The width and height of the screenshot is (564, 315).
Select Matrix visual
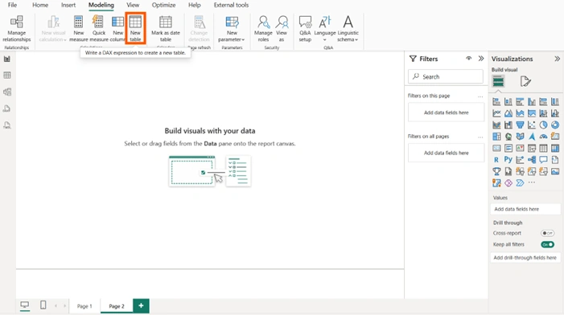(555, 148)
